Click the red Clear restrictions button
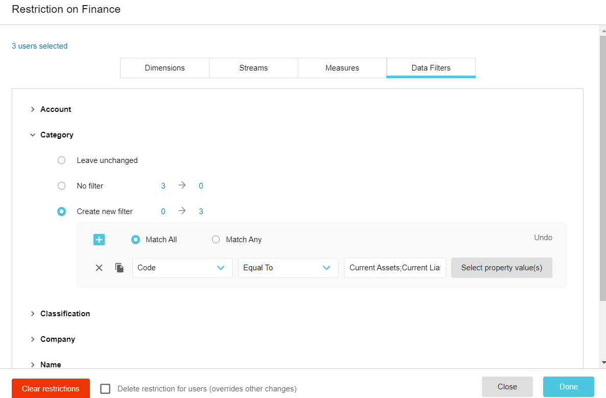Image resolution: width=606 pixels, height=398 pixels. 51,389
